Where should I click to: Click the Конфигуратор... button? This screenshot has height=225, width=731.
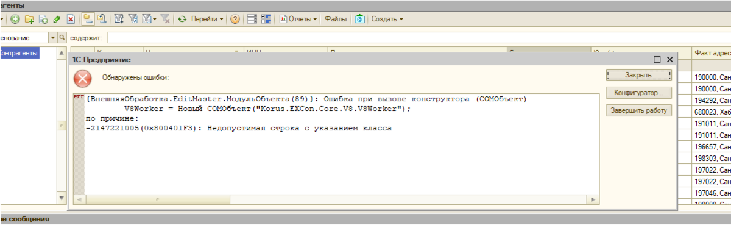[638, 93]
